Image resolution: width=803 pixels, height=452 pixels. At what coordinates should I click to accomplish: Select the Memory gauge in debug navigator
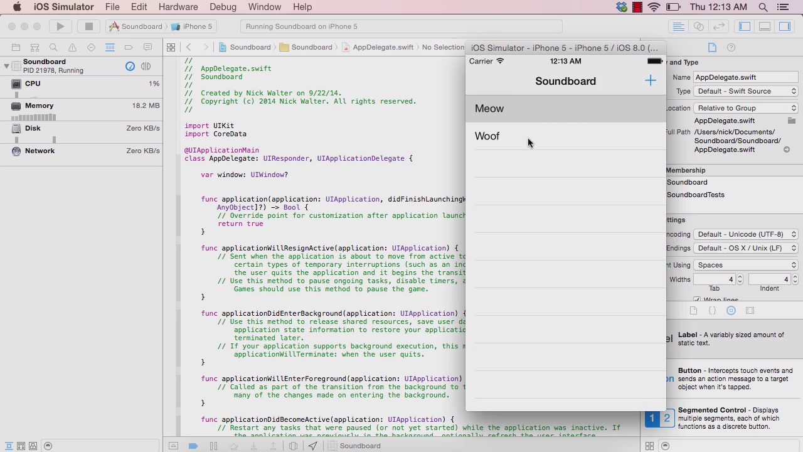coord(39,106)
